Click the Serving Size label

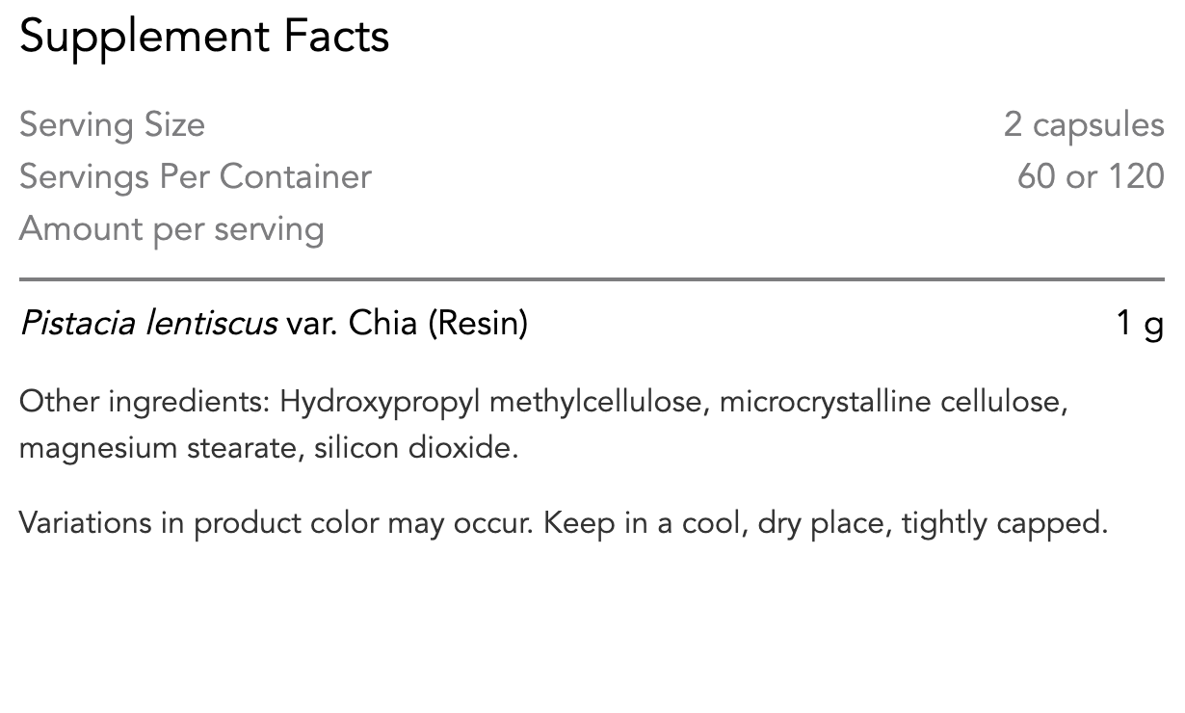point(112,125)
